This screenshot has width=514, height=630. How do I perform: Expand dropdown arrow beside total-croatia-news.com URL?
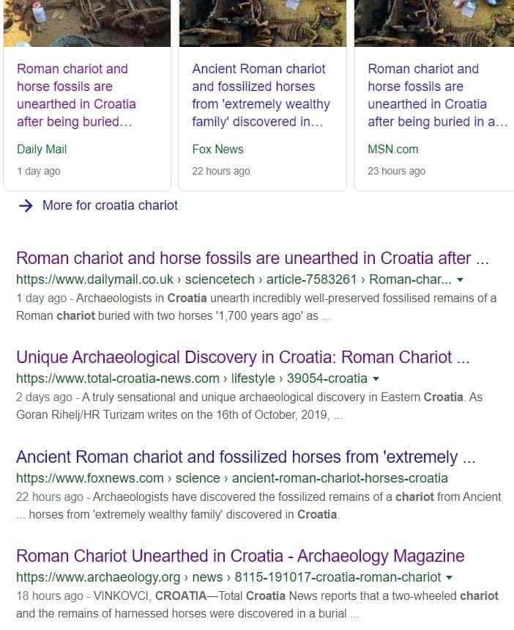(x=376, y=378)
